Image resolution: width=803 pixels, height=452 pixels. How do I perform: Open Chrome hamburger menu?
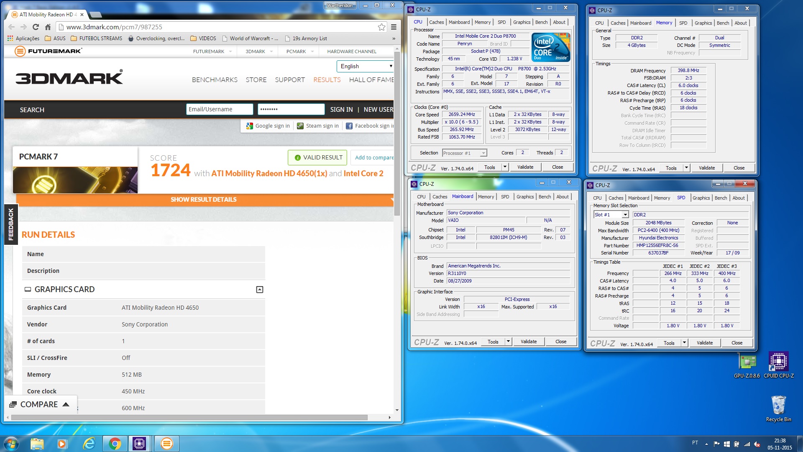[x=394, y=27]
